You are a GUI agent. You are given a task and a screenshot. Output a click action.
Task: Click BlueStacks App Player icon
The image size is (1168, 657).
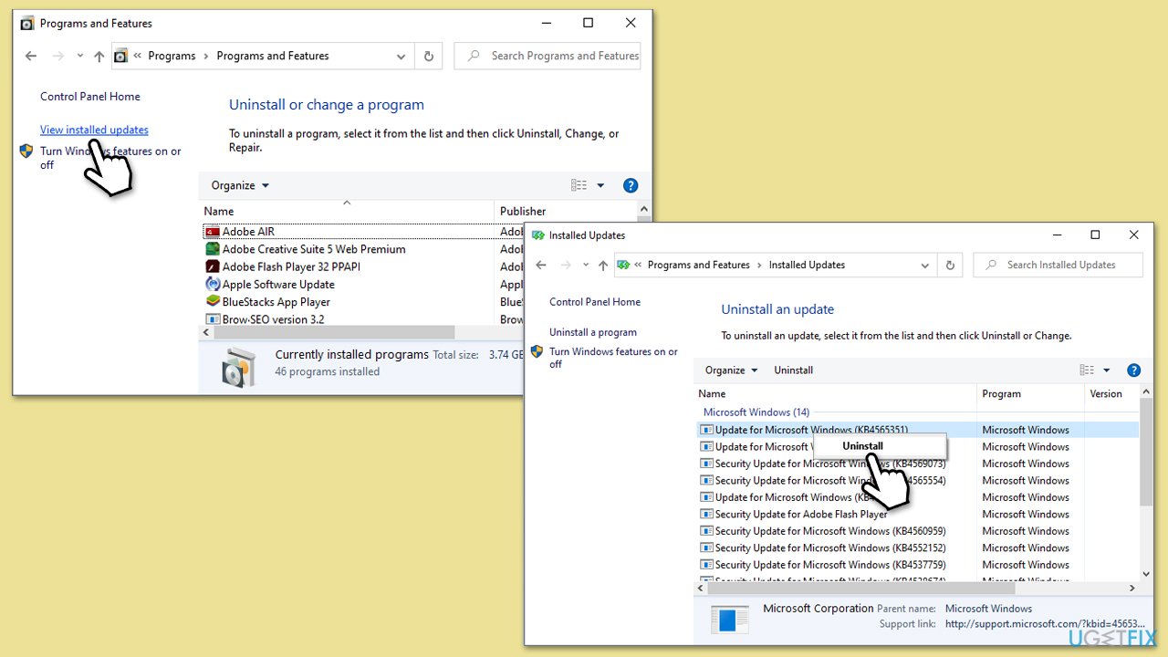pyautogui.click(x=212, y=302)
